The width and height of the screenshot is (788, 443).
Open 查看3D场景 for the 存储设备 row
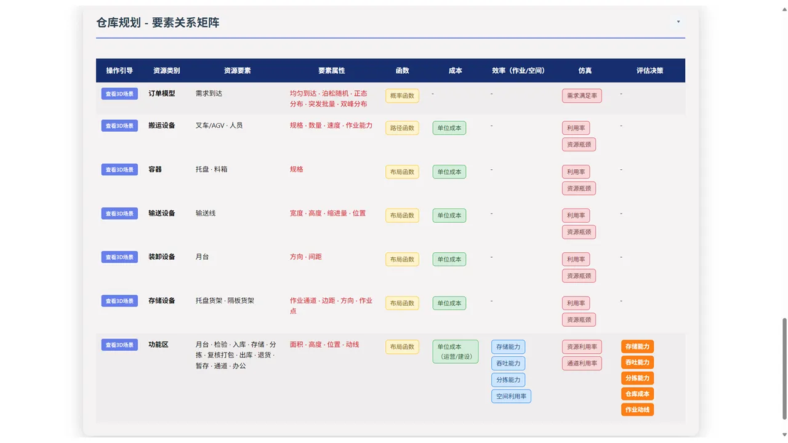coord(119,301)
